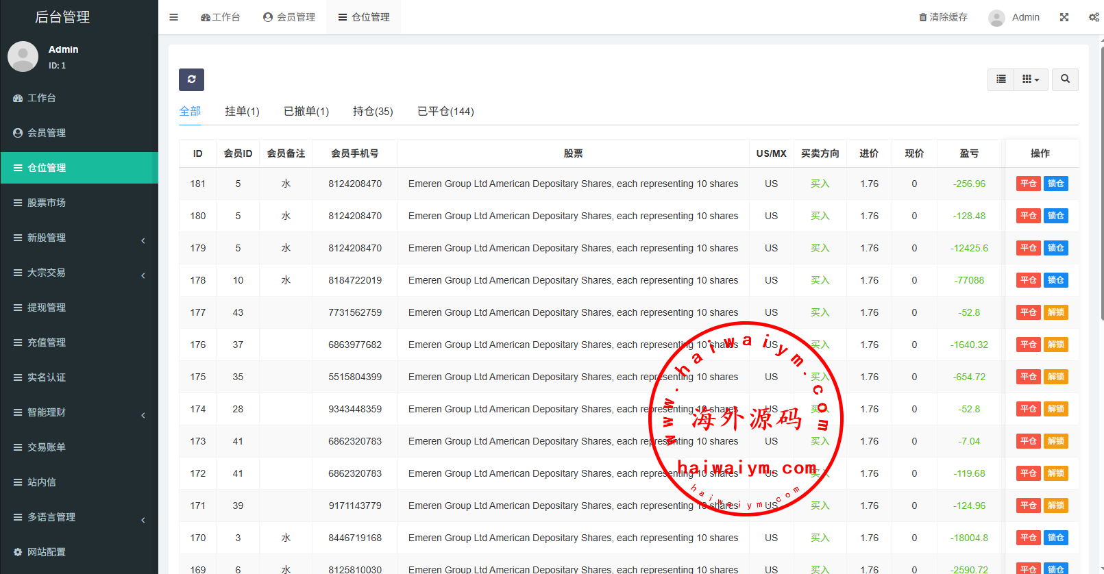Click 锁仓 button for order 180

pos(1055,216)
